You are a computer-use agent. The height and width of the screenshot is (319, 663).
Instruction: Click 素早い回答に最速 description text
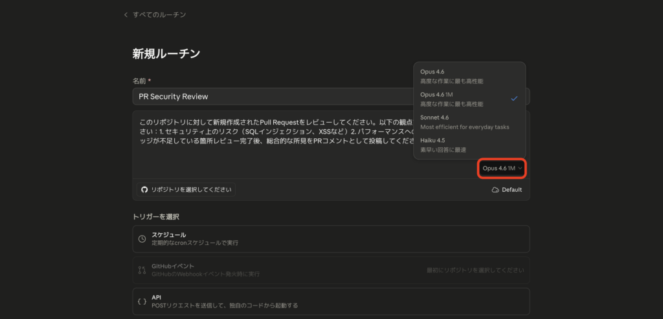pyautogui.click(x=443, y=150)
